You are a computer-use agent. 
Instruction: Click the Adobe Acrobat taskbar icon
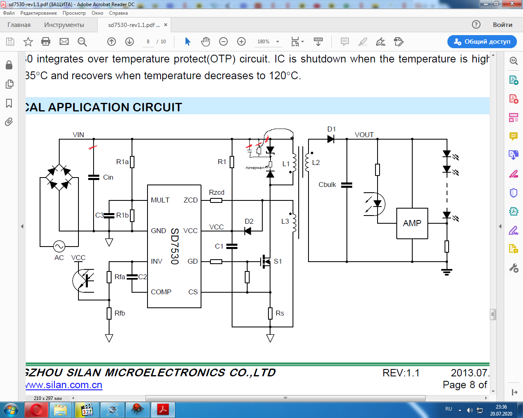click(x=163, y=410)
